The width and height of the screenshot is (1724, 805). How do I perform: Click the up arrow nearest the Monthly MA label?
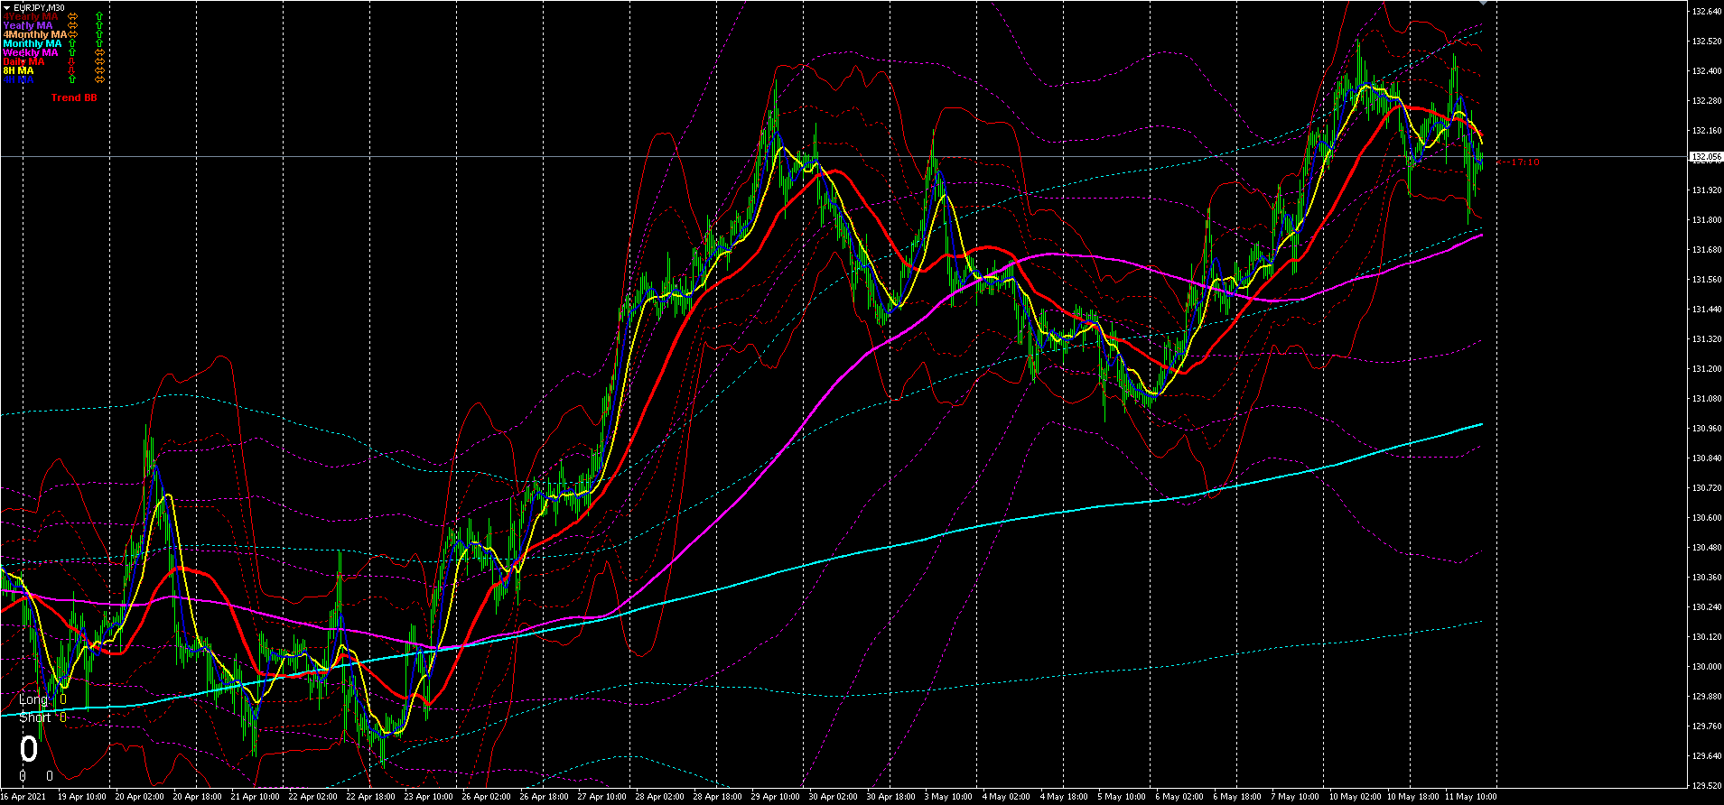72,43
